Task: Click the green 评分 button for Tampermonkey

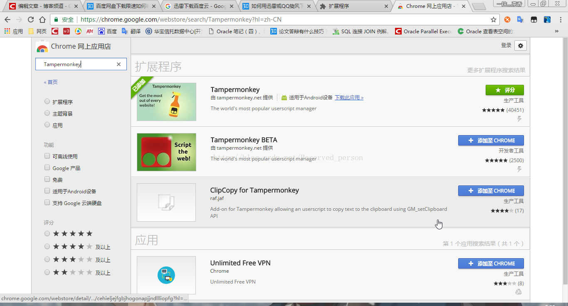Action: pos(505,90)
